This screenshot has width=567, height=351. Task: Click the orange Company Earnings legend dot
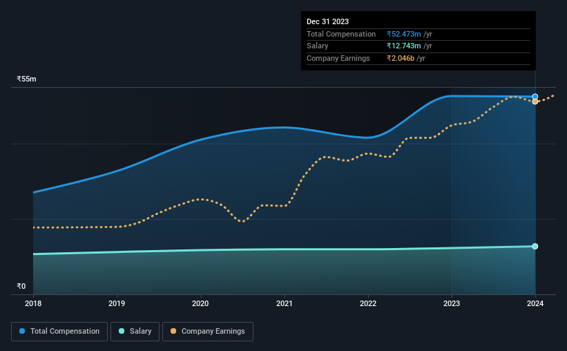173,331
